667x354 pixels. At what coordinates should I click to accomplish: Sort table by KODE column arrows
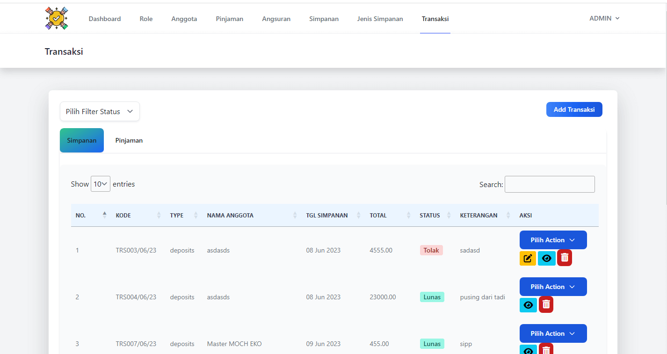159,215
